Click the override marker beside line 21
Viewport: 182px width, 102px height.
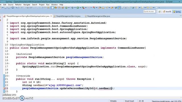(4, 79)
